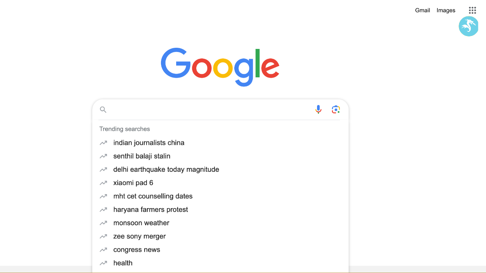Open the Google apps grid
The width and height of the screenshot is (486, 273).
tap(472, 10)
